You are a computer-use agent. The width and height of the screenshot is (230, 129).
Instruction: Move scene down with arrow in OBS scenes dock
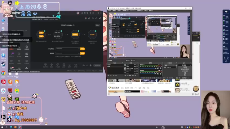(x=116, y=75)
